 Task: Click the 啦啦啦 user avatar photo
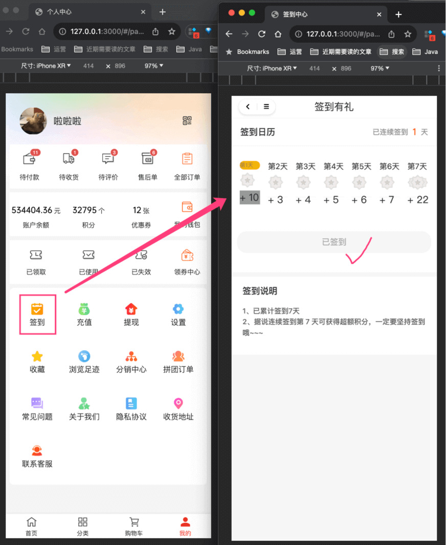pos(33,121)
